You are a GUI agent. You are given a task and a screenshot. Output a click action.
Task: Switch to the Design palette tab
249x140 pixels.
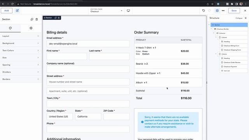click(11, 28)
